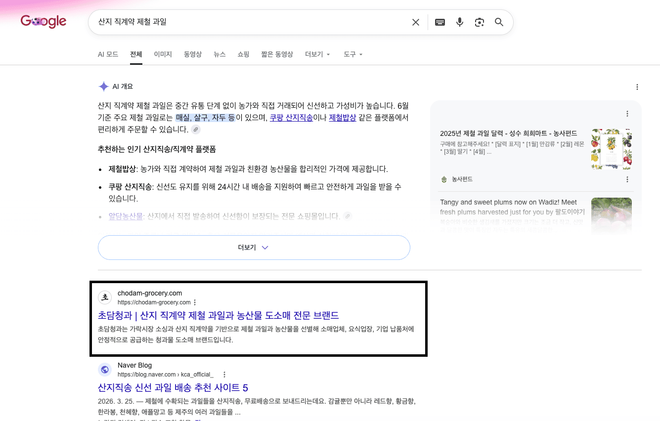
Task: Click link icon beside 알담농산물 line
Action: coord(348,216)
